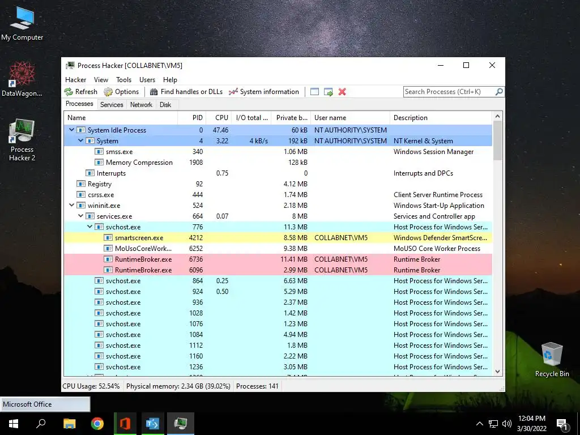Viewport: 580px width, 435px height.
Task: Click the find window toolbar icon
Action: [x=314, y=92]
